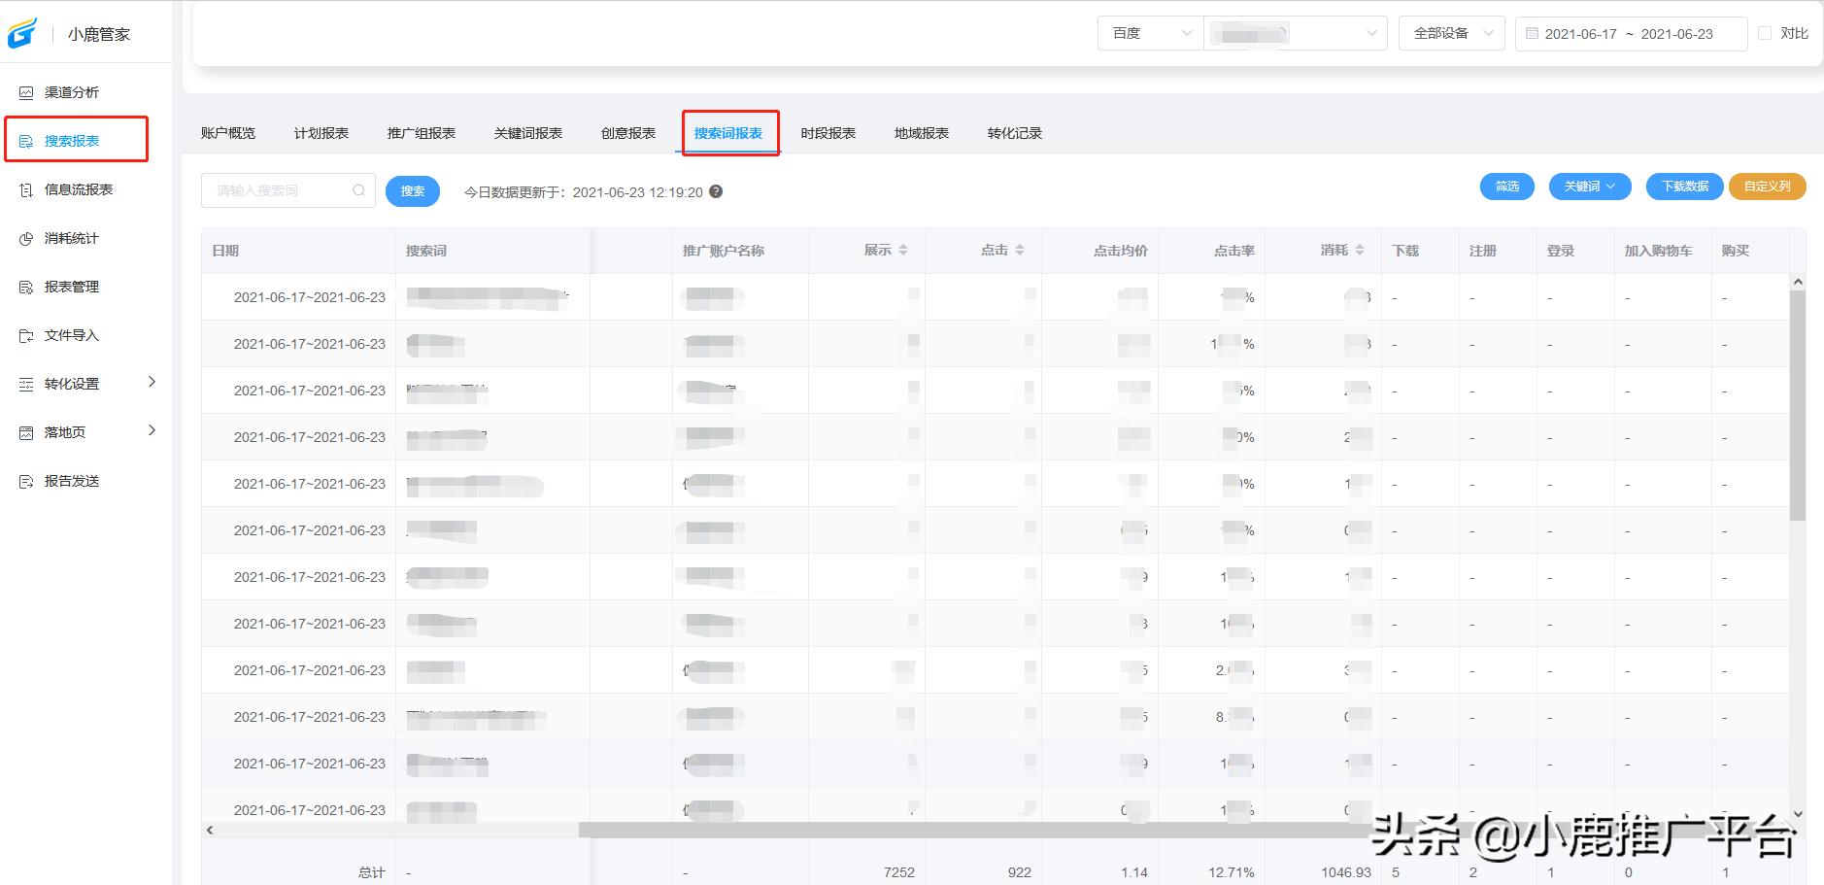Click the help question mark icon
Image resolution: width=1824 pixels, height=885 pixels.
click(716, 191)
